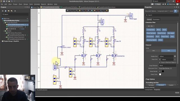Click the Share button
This screenshot has width=180, height=101.
pos(158,4)
